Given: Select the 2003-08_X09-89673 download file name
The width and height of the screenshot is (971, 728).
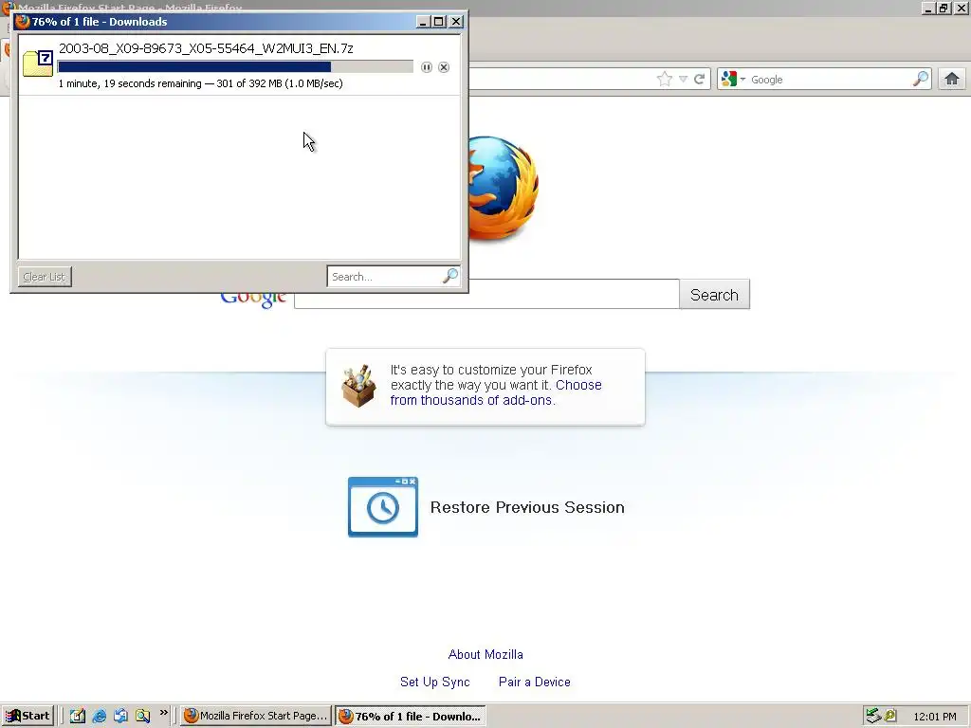Looking at the screenshot, I should tap(206, 48).
